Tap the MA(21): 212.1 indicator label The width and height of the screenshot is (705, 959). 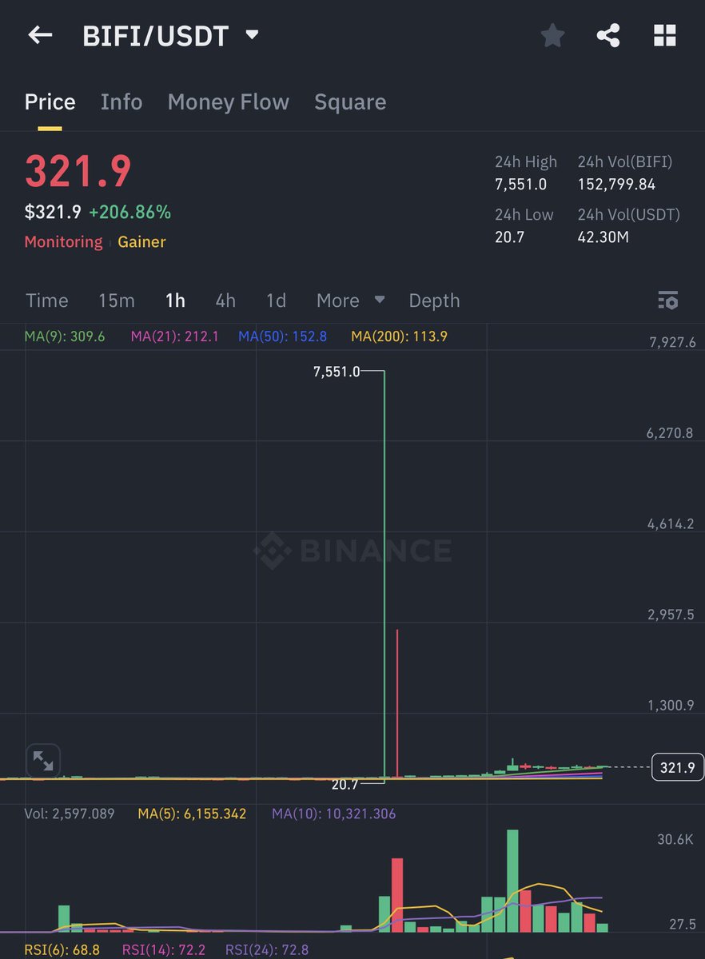pyautogui.click(x=175, y=336)
